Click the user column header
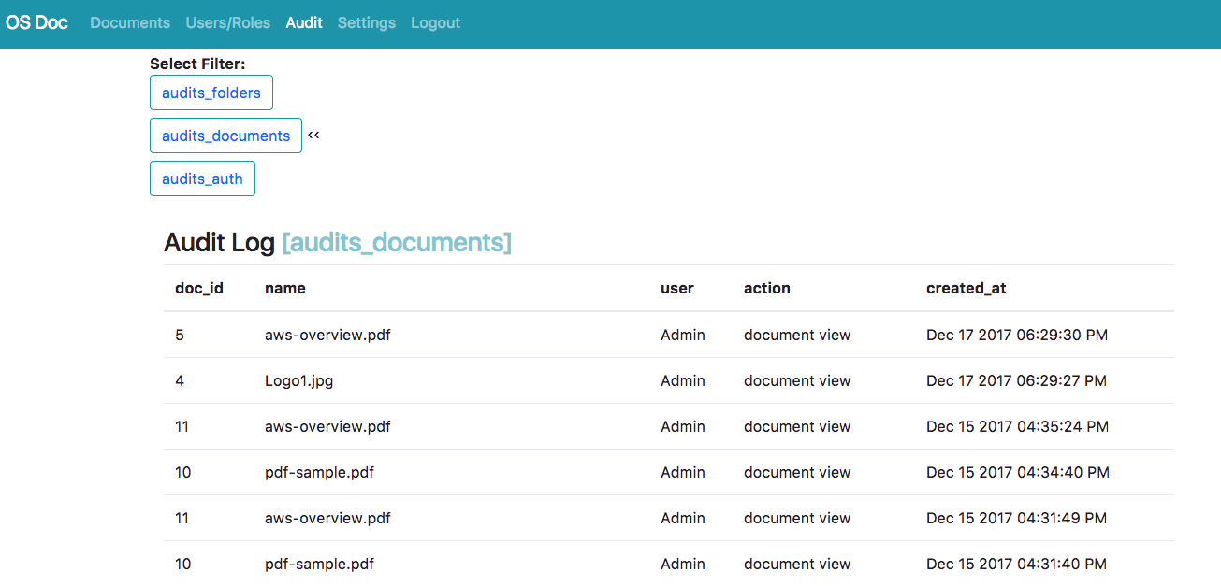 [676, 288]
